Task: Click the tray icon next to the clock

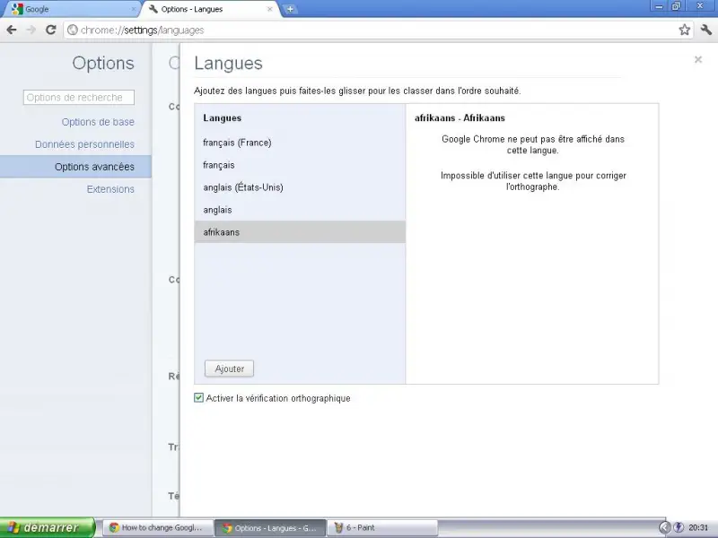Action: (679, 527)
